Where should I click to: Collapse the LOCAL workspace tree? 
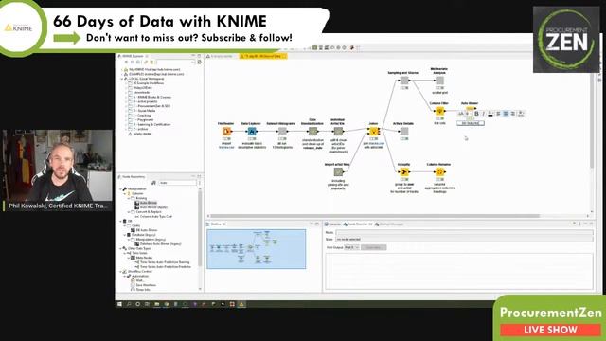[x=122, y=79]
